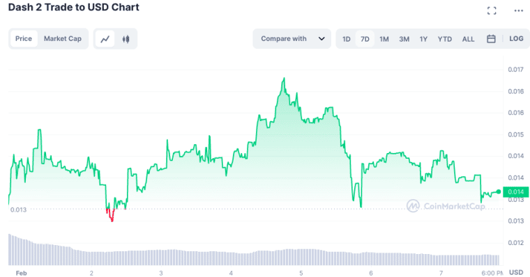The width and height of the screenshot is (530, 277).
Task: Open the calendar date range picker
Action: click(491, 39)
